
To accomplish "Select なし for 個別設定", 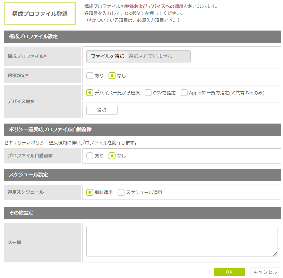I will (112, 76).
